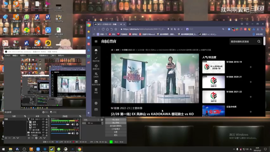270x152 pixels.
Task: Remove selected OBS source with minus icon
Action: (32, 138)
